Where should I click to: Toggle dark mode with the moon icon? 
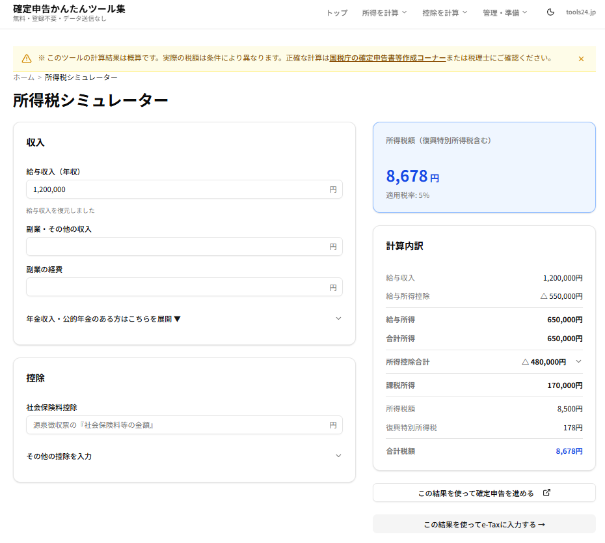click(x=550, y=12)
